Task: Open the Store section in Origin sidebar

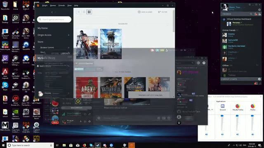Action: tap(40, 42)
